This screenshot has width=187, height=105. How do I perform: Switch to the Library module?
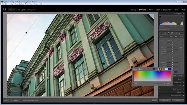[x=133, y=10]
